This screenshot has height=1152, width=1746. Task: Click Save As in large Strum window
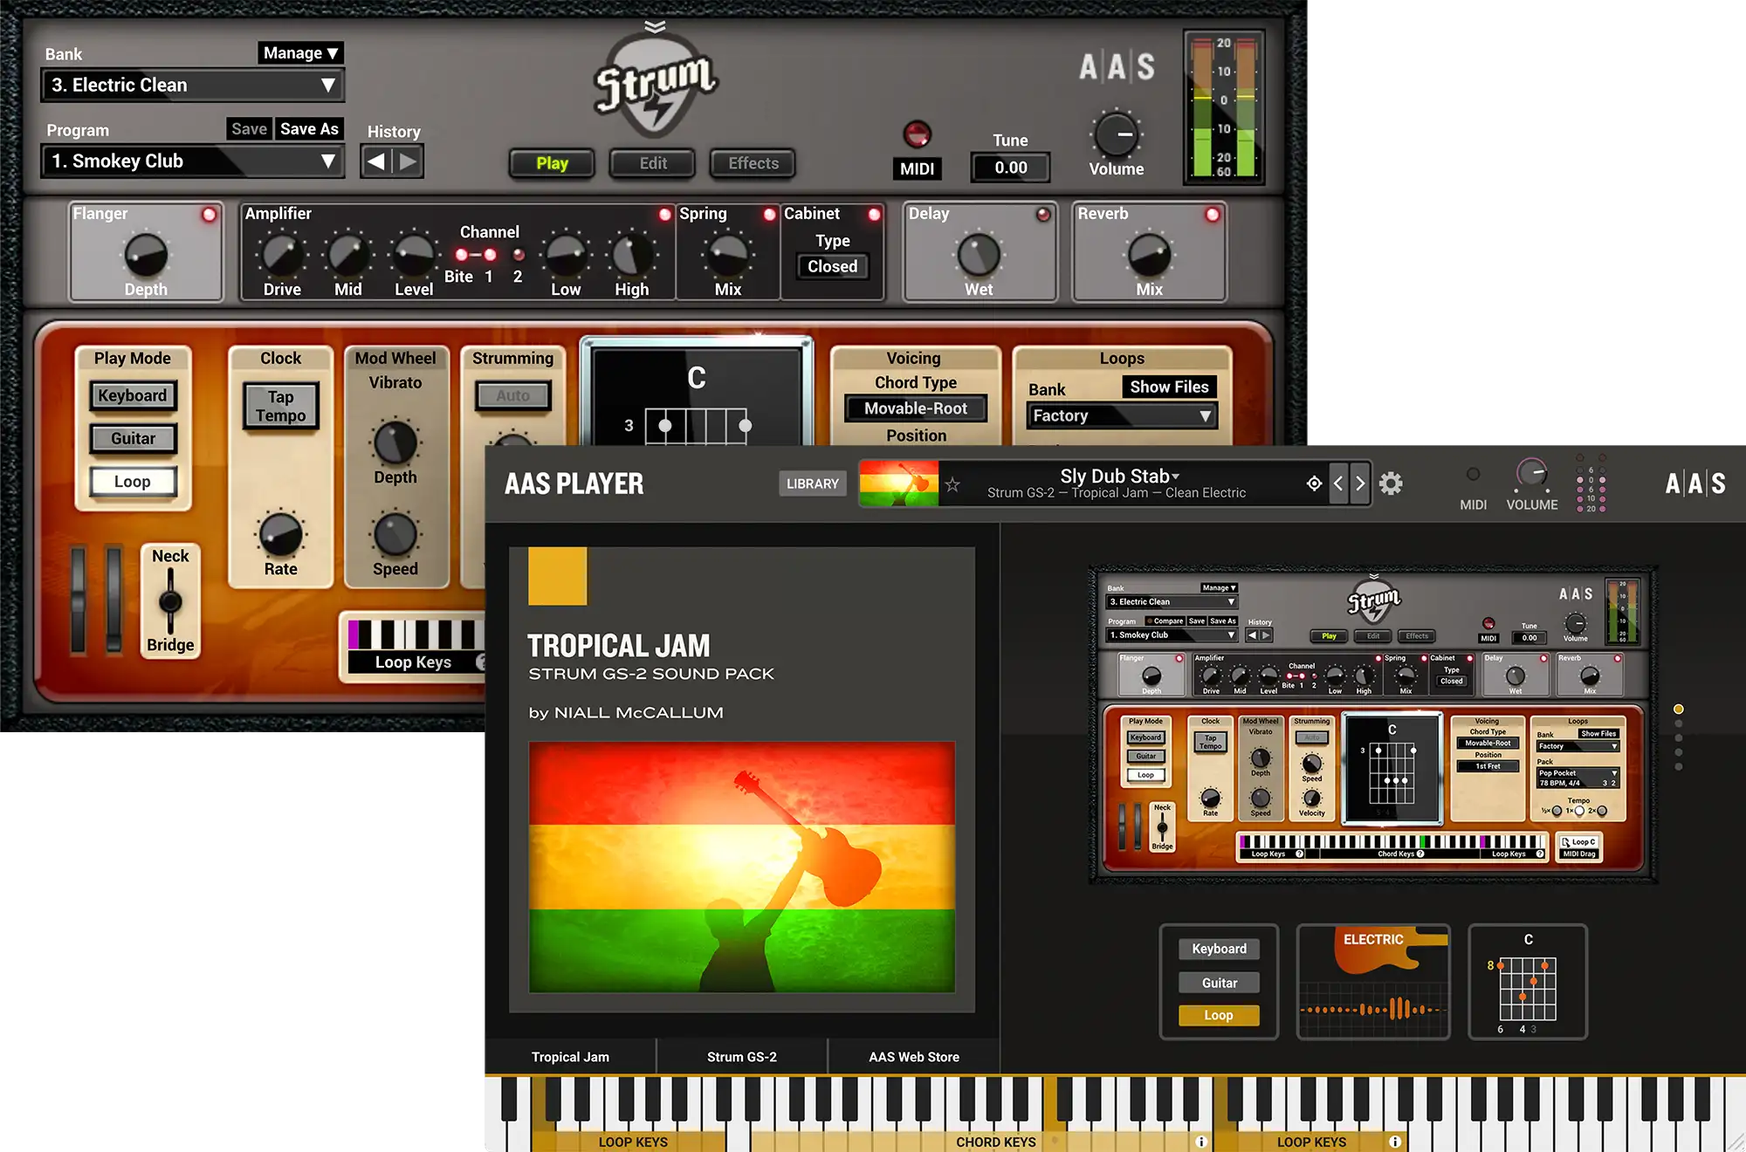[x=309, y=129]
